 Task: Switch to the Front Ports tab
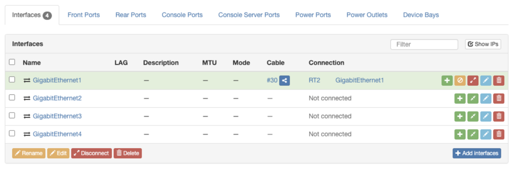coord(84,15)
